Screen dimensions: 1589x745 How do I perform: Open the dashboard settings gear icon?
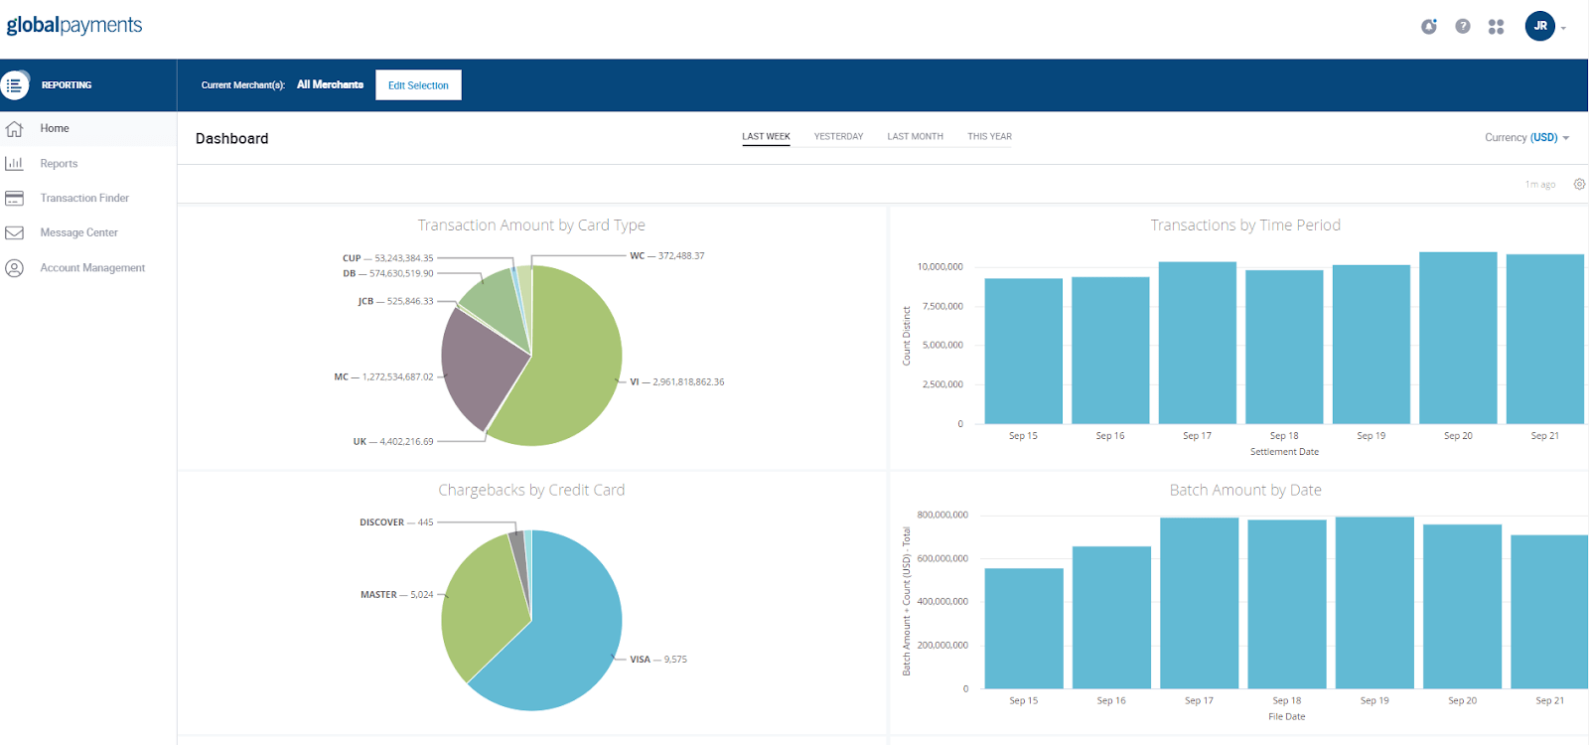1579,184
